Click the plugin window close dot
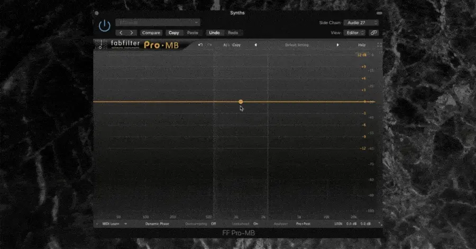The image size is (476, 249). coord(97,13)
